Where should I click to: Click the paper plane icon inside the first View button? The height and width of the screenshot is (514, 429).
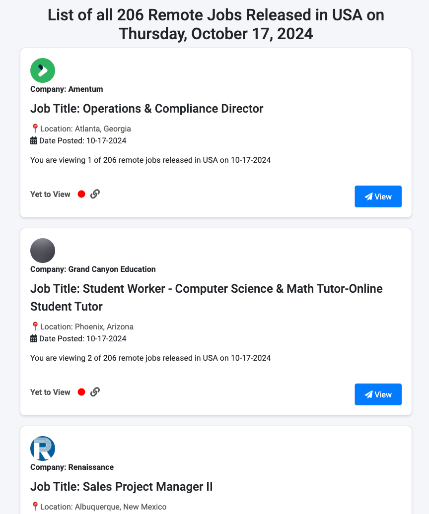[x=368, y=196]
